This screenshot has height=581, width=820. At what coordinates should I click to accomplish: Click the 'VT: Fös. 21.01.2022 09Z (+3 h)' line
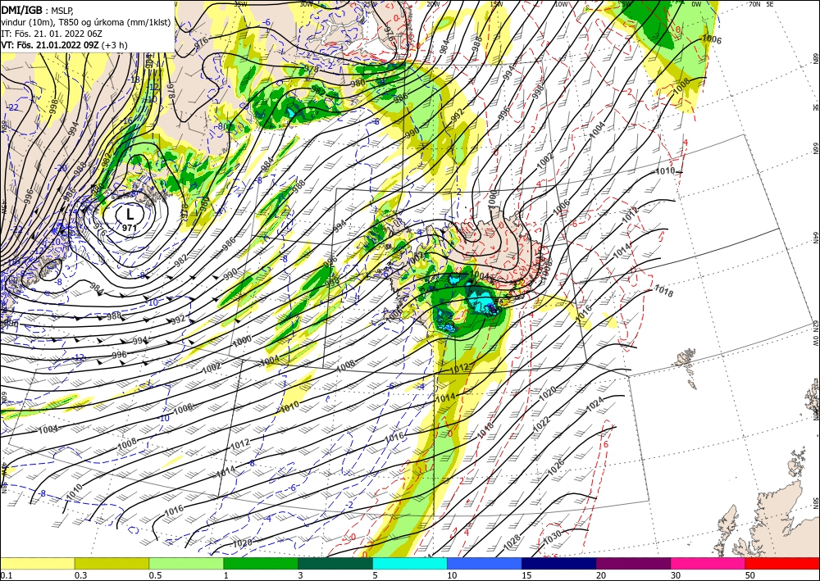point(64,45)
